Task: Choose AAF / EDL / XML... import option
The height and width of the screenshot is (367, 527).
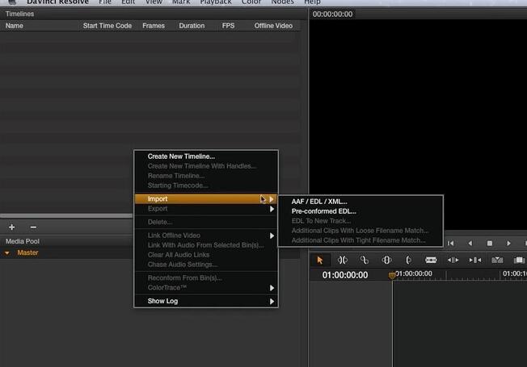Action: (319, 202)
